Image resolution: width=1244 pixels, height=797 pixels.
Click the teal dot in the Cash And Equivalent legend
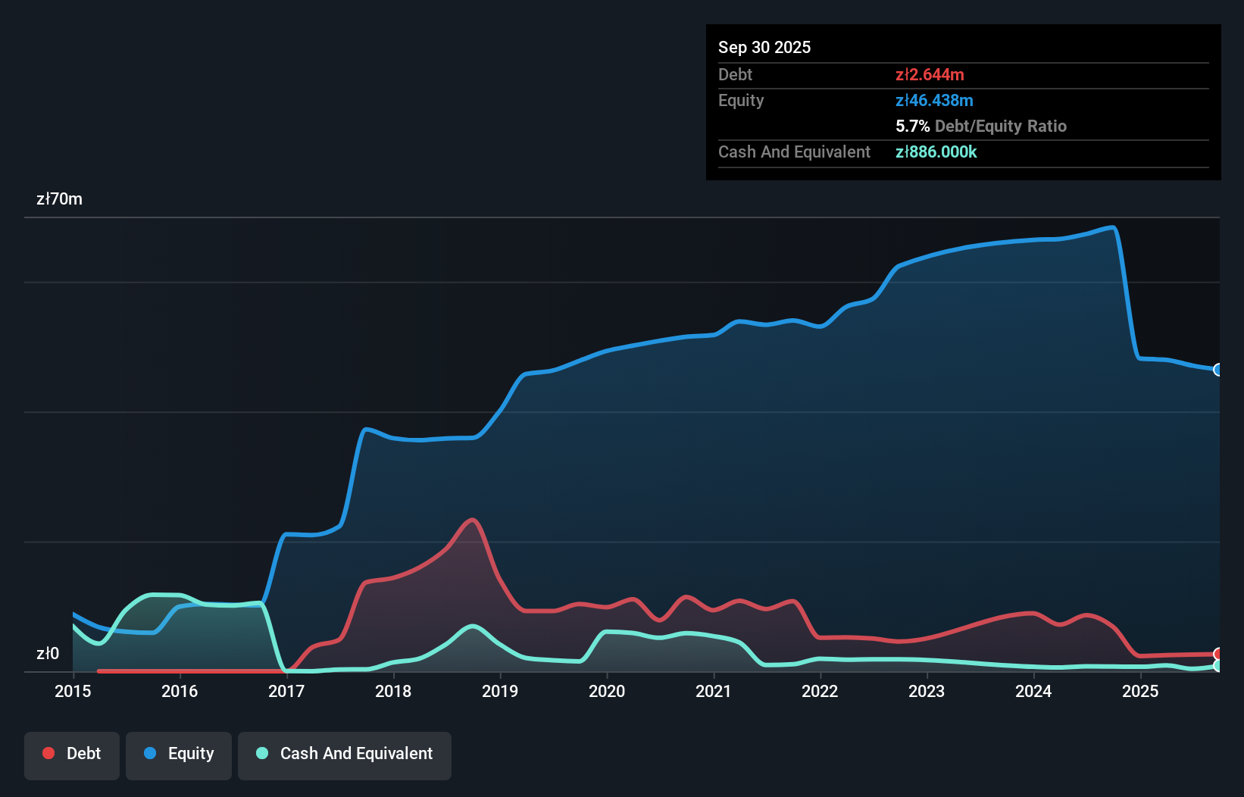click(x=261, y=753)
